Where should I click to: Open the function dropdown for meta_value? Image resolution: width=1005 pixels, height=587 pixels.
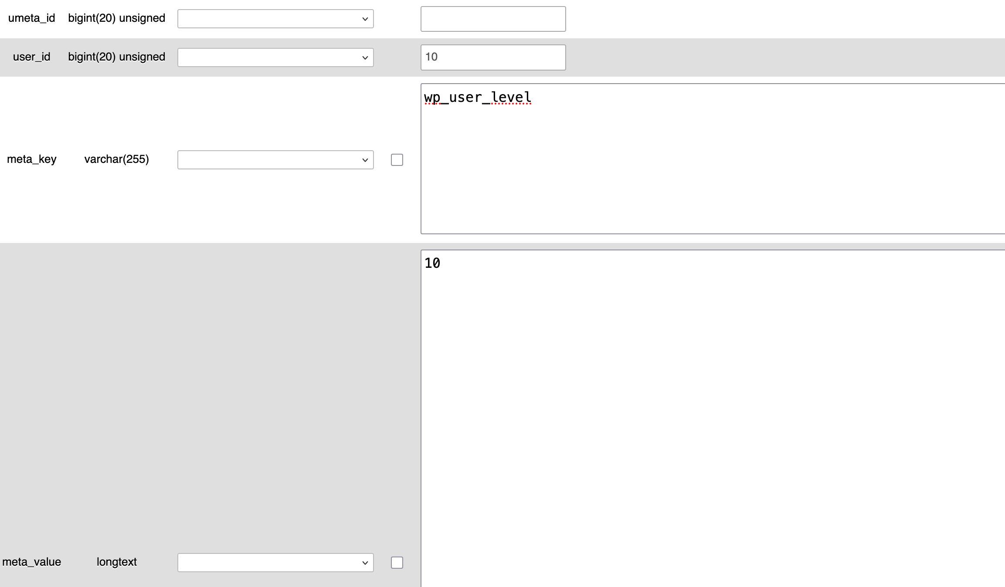pyautogui.click(x=275, y=563)
